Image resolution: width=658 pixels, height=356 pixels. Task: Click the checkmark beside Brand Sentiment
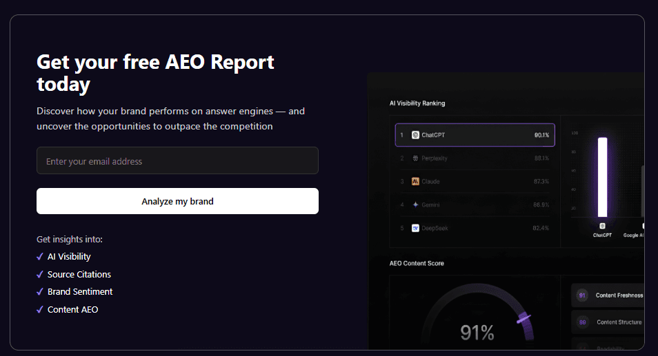[x=40, y=292]
